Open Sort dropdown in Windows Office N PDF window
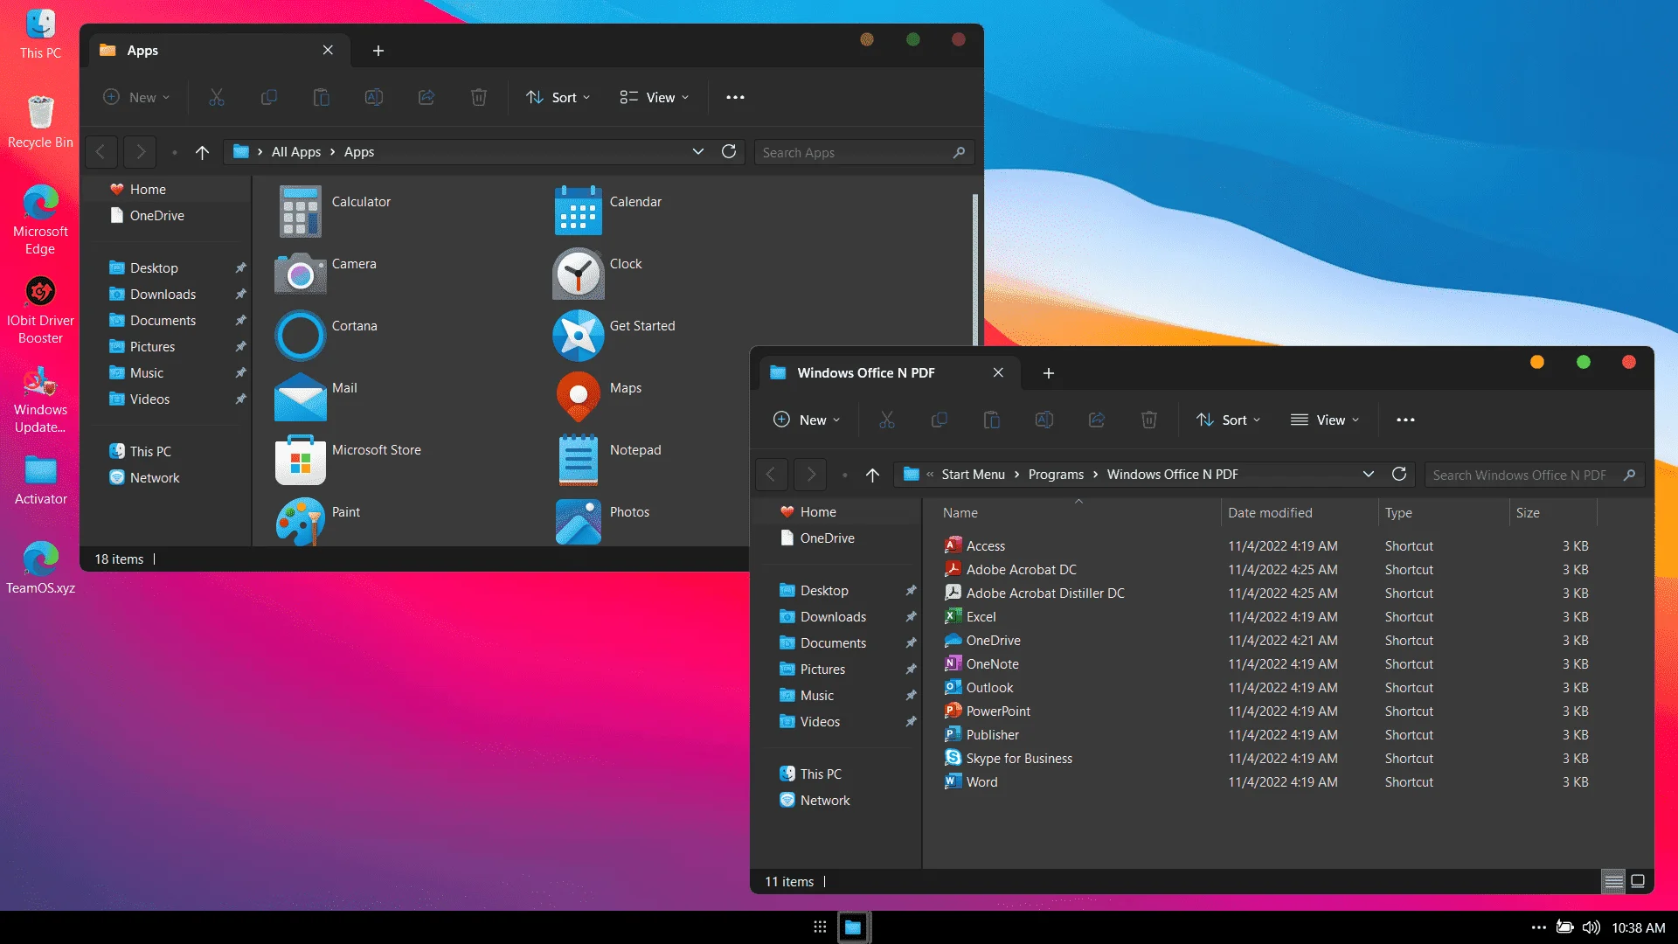 point(1228,420)
